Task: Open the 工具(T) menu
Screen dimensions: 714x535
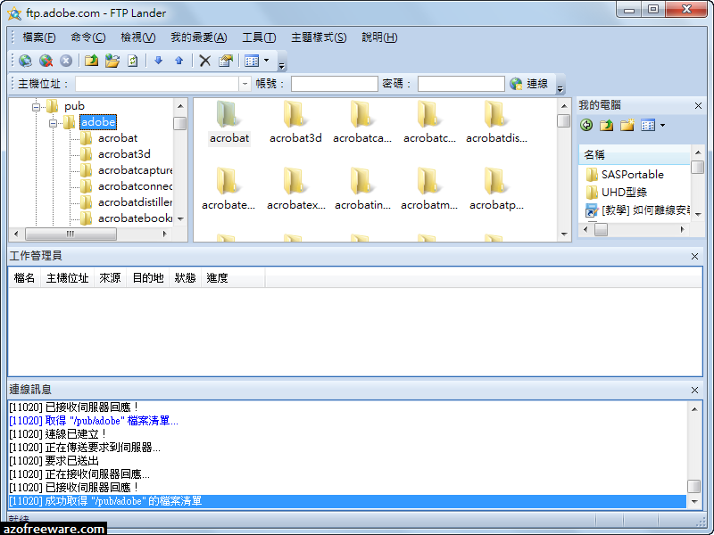Action: click(x=259, y=37)
